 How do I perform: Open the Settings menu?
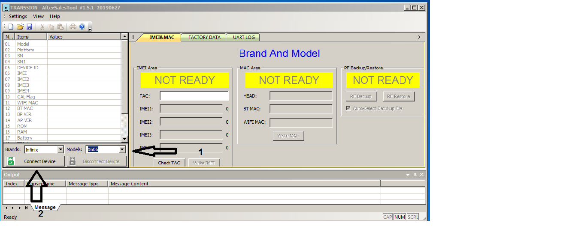click(18, 16)
